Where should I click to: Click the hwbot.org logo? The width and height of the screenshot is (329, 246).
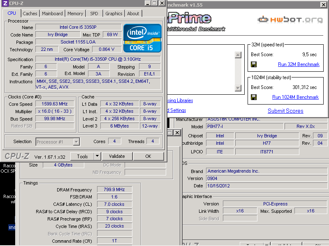[x=290, y=19]
